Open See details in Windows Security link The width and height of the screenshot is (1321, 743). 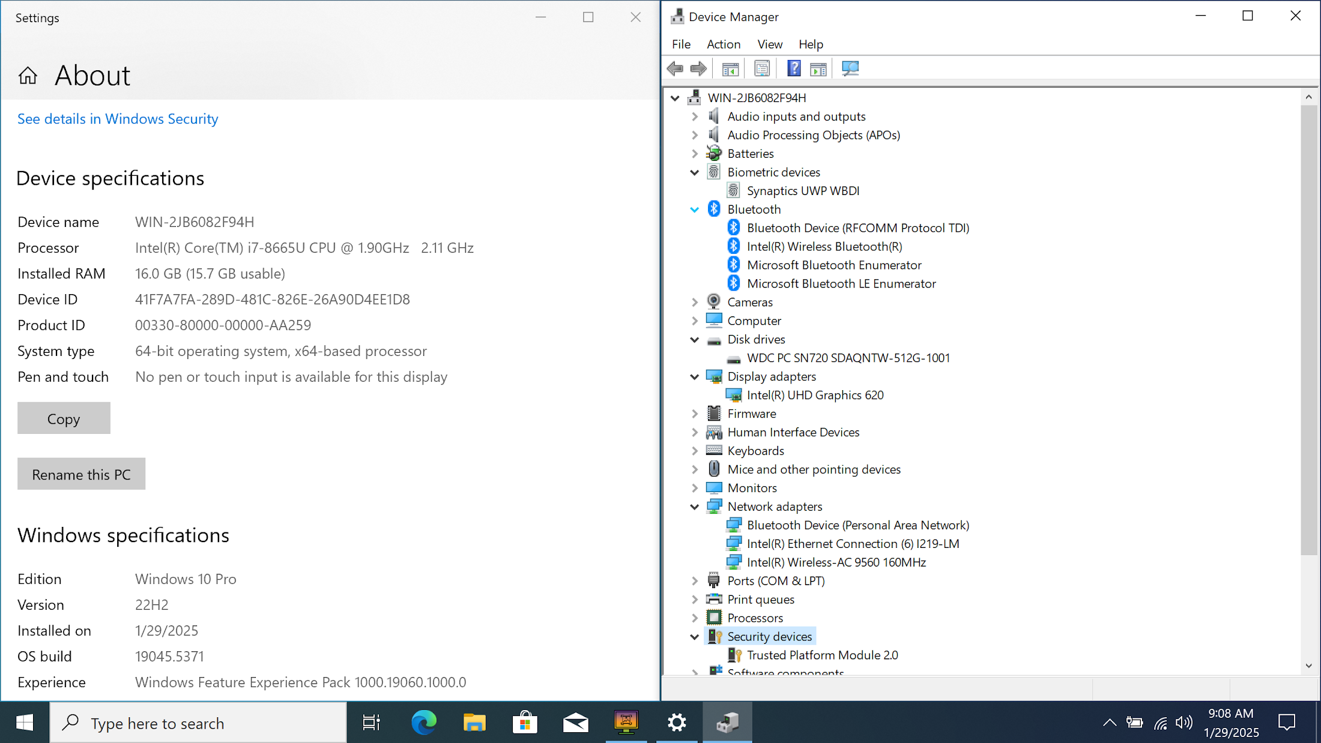[x=118, y=119]
